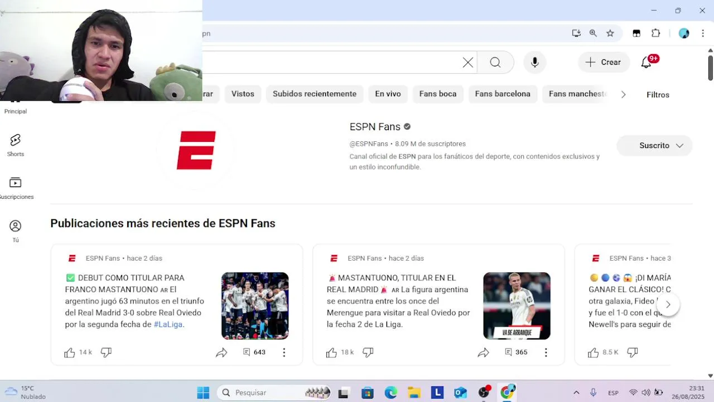Open the Windows Start menu

[203, 393]
